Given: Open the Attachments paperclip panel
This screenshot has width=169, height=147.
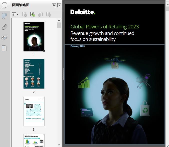Looking at the screenshot, I should coord(5,27).
